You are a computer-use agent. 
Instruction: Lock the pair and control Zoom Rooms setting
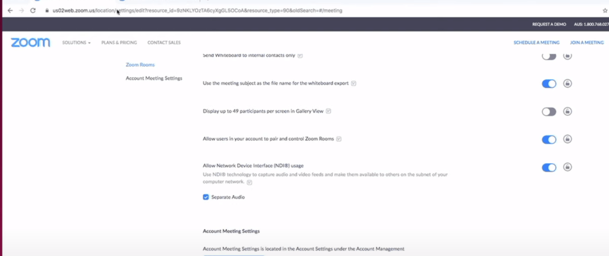pyautogui.click(x=567, y=139)
